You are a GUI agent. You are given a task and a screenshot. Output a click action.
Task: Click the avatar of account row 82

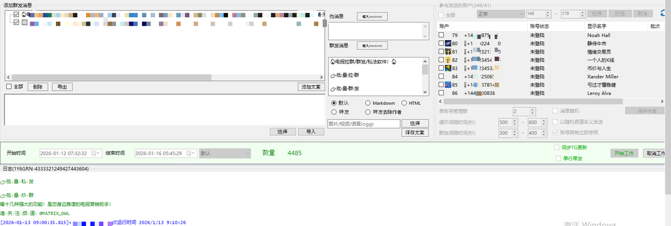[448, 60]
